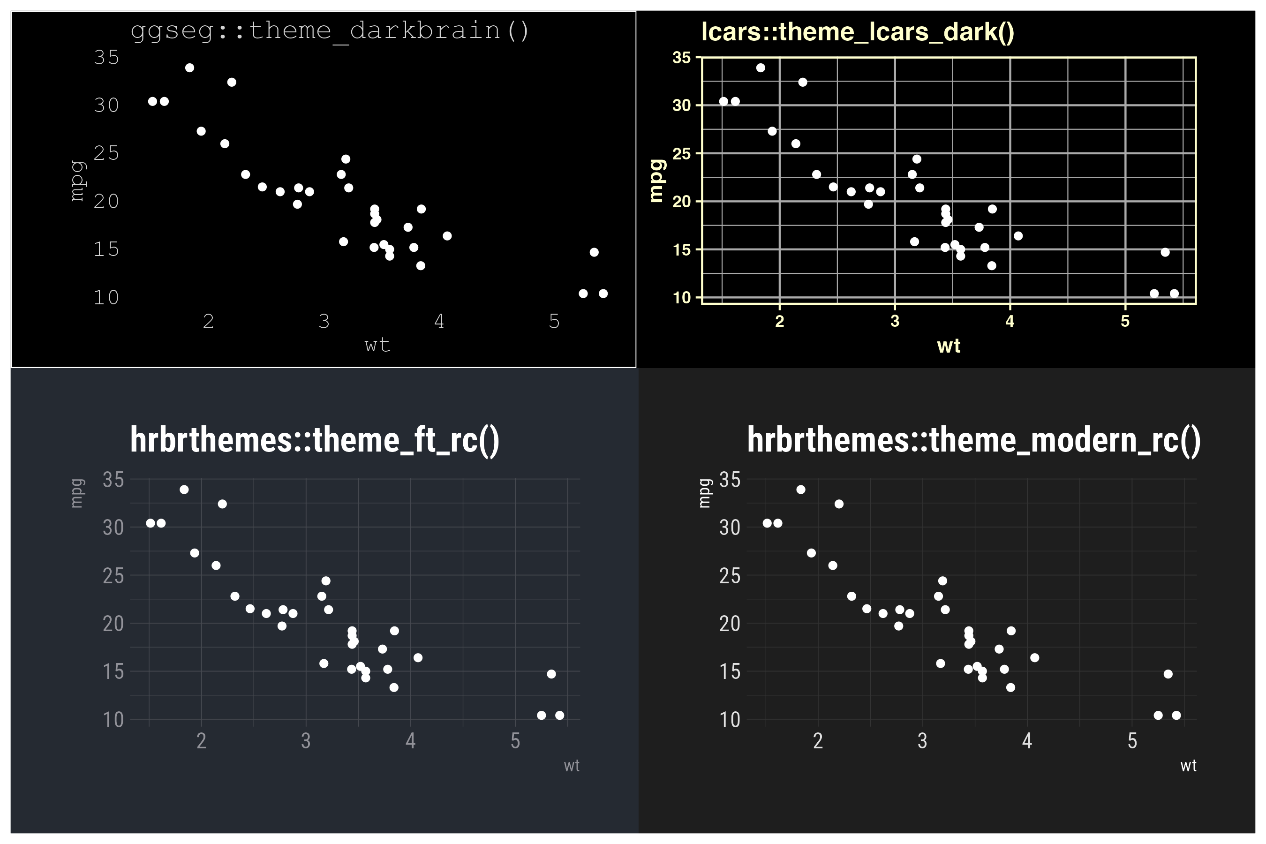The image size is (1266, 844).
Task: Click the hrbrthemes::theme_modern_rc() plot title
Action: click(974, 440)
